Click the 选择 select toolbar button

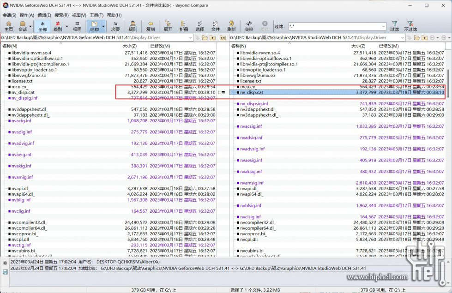click(199, 26)
